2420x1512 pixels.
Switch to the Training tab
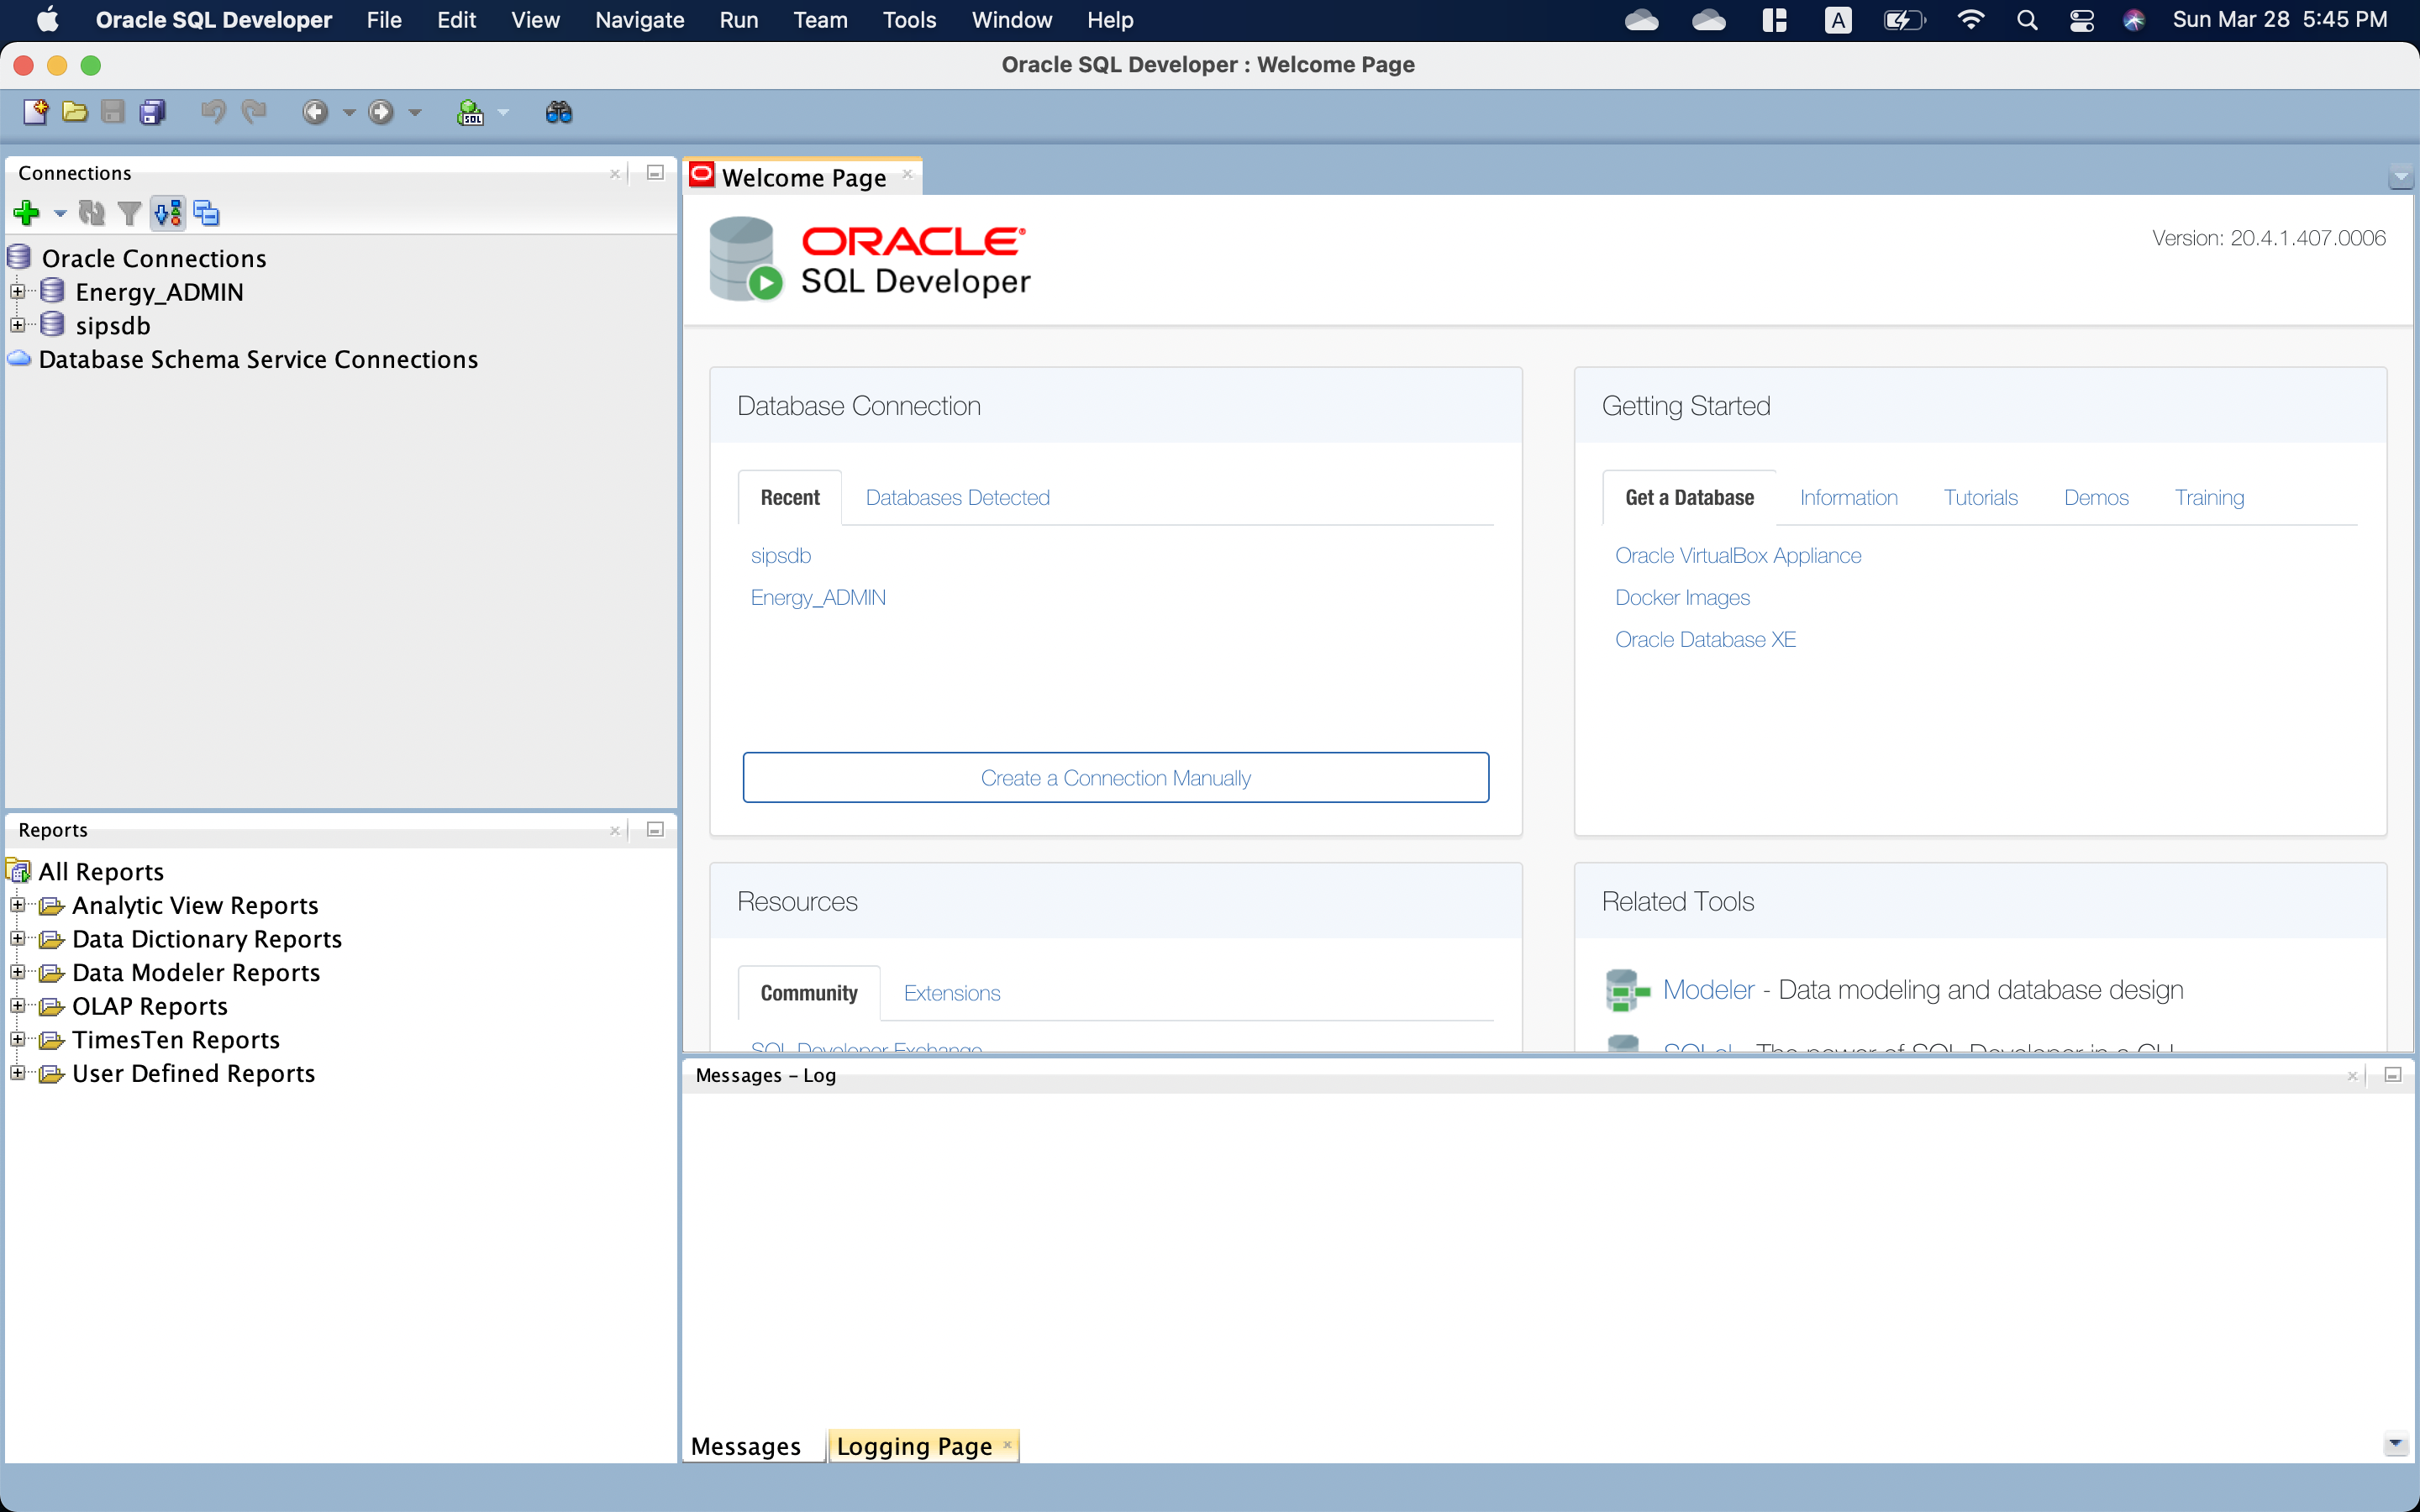pos(2209,497)
